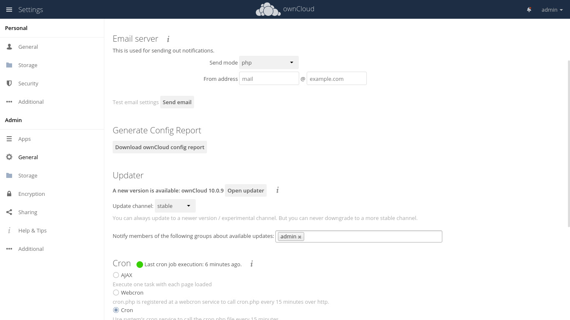Click info icon beside Open updater
The image size is (570, 320).
pyautogui.click(x=277, y=190)
